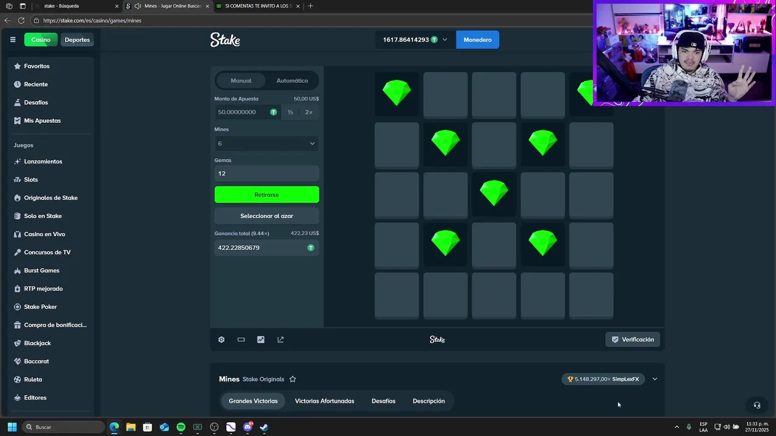Open the Mines count dropdown
Viewport: 776px width, 436px height.
pyautogui.click(x=267, y=144)
